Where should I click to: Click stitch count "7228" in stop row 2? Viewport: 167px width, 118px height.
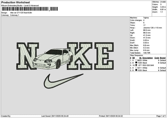(x=139, y=63)
